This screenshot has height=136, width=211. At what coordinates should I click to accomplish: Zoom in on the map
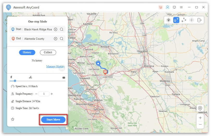click(200, 118)
